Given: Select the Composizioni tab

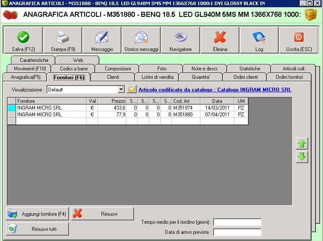Looking at the screenshot, I should coord(118,69).
